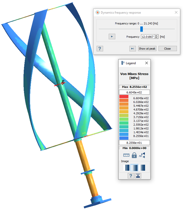Select the middle Image gradient style
The height and width of the screenshot is (209, 183).
[135, 168]
